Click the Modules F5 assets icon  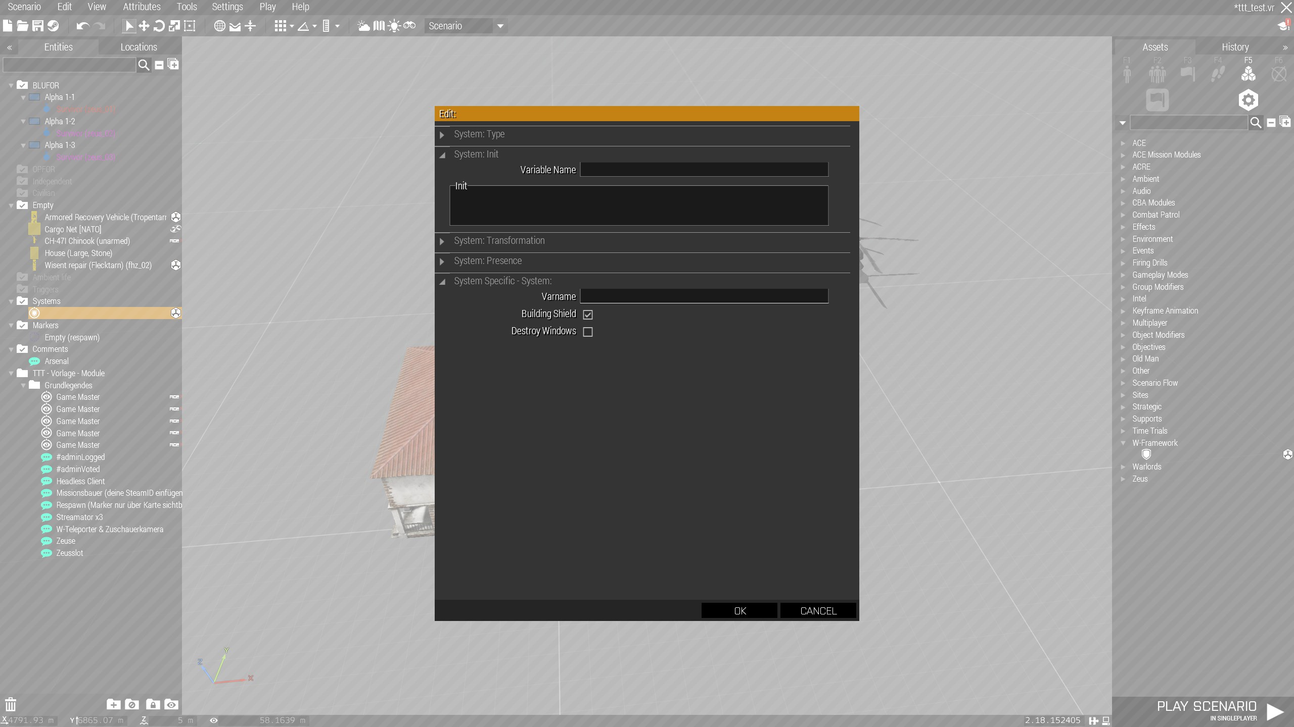click(x=1248, y=74)
